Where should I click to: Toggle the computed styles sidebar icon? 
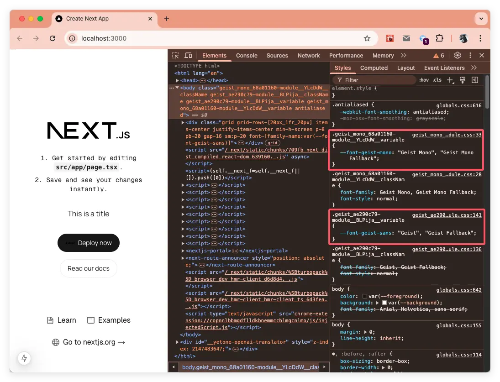point(475,80)
